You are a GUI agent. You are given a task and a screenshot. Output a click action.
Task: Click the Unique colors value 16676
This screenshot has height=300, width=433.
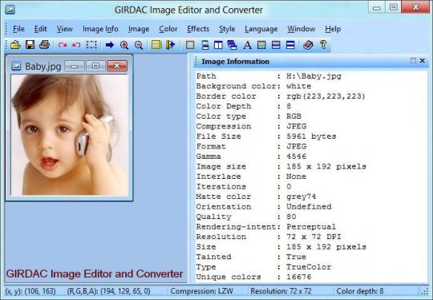point(298,277)
